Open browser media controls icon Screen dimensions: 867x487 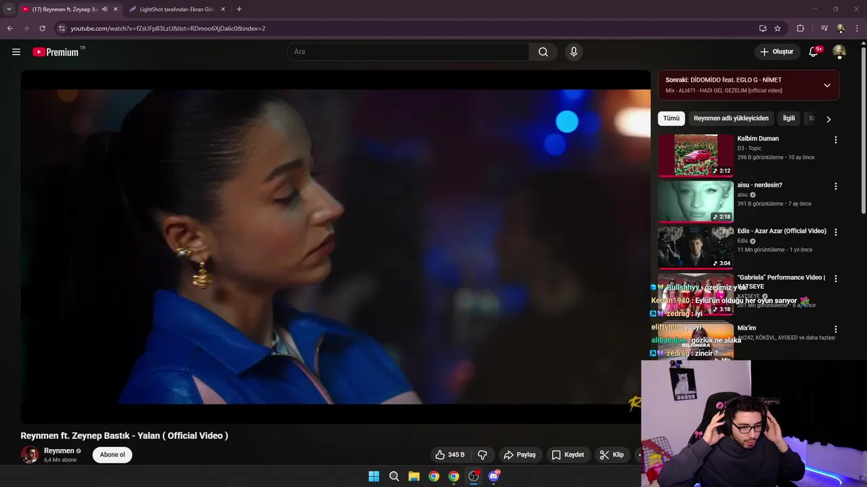[824, 28]
